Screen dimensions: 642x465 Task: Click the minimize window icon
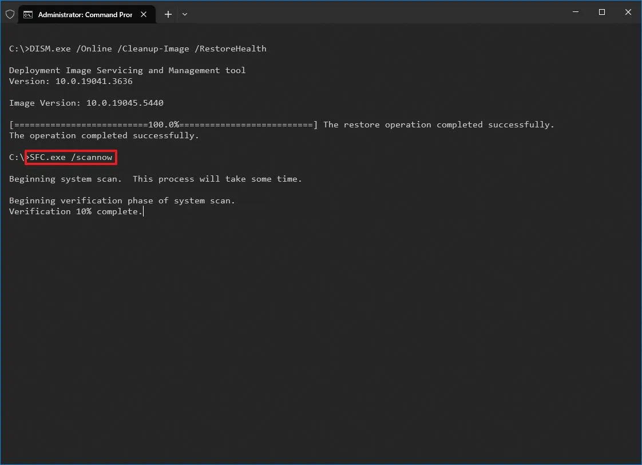[575, 12]
